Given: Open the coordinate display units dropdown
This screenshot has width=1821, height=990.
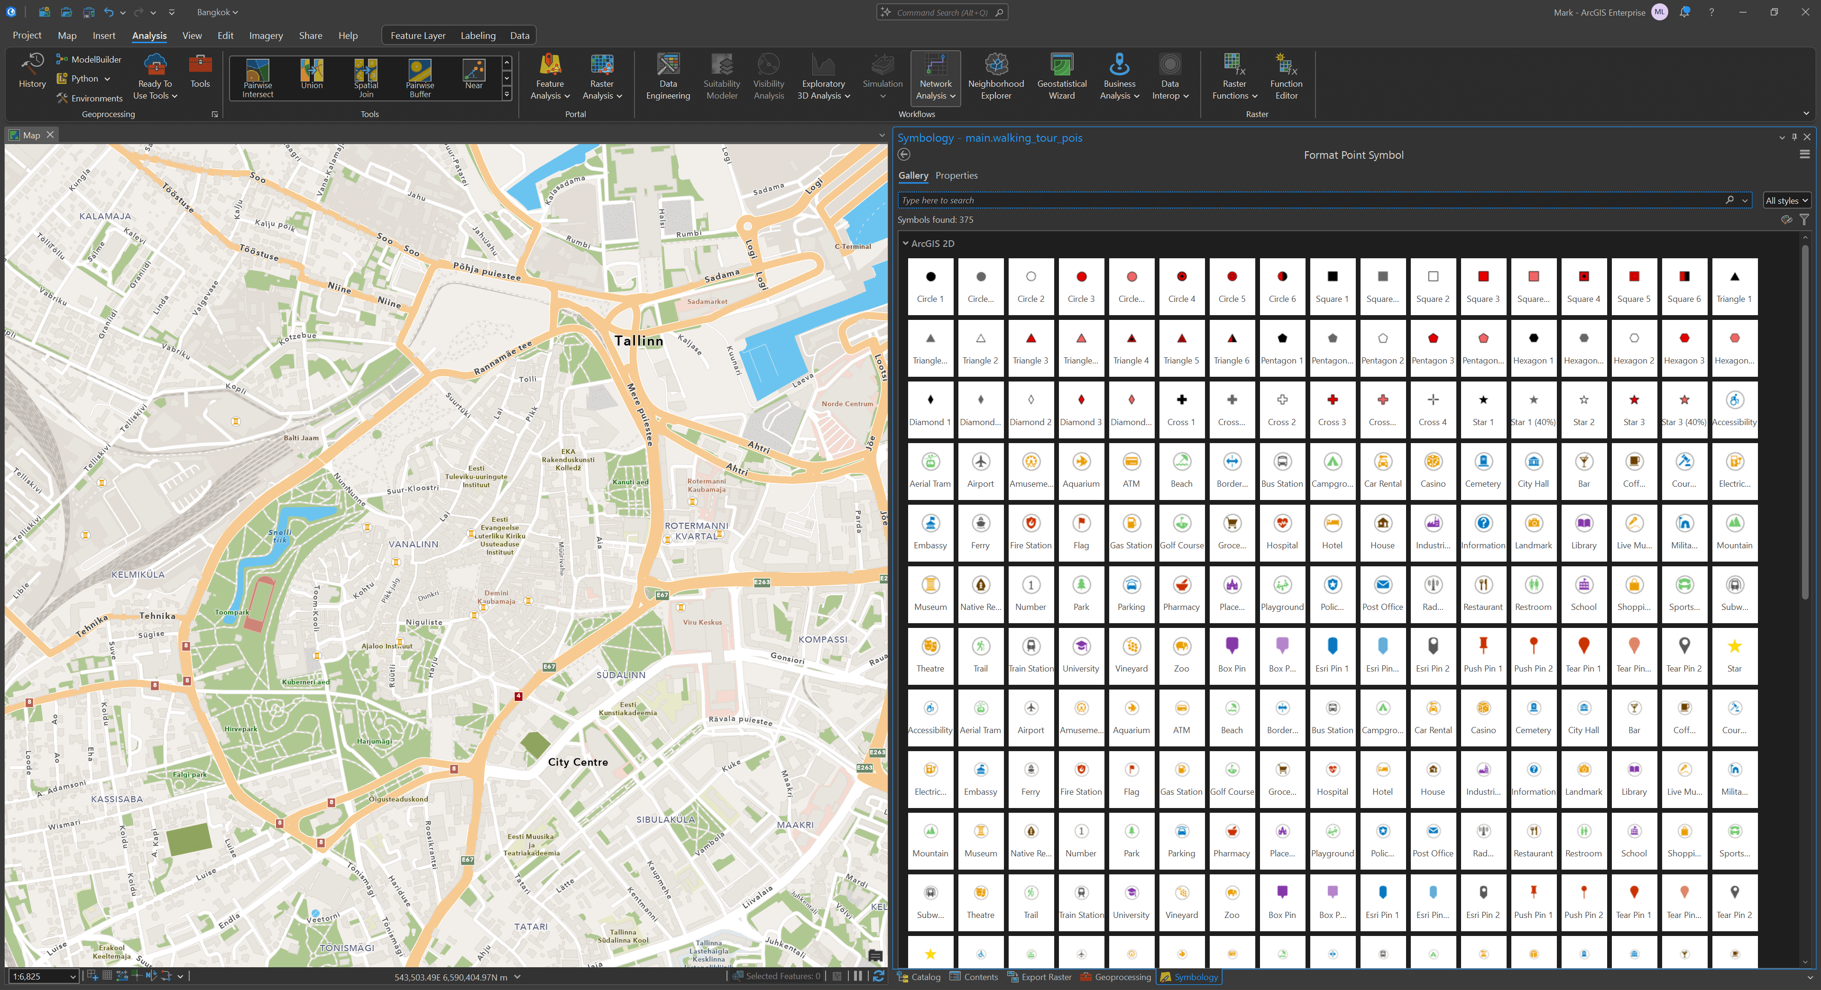Looking at the screenshot, I should point(517,977).
